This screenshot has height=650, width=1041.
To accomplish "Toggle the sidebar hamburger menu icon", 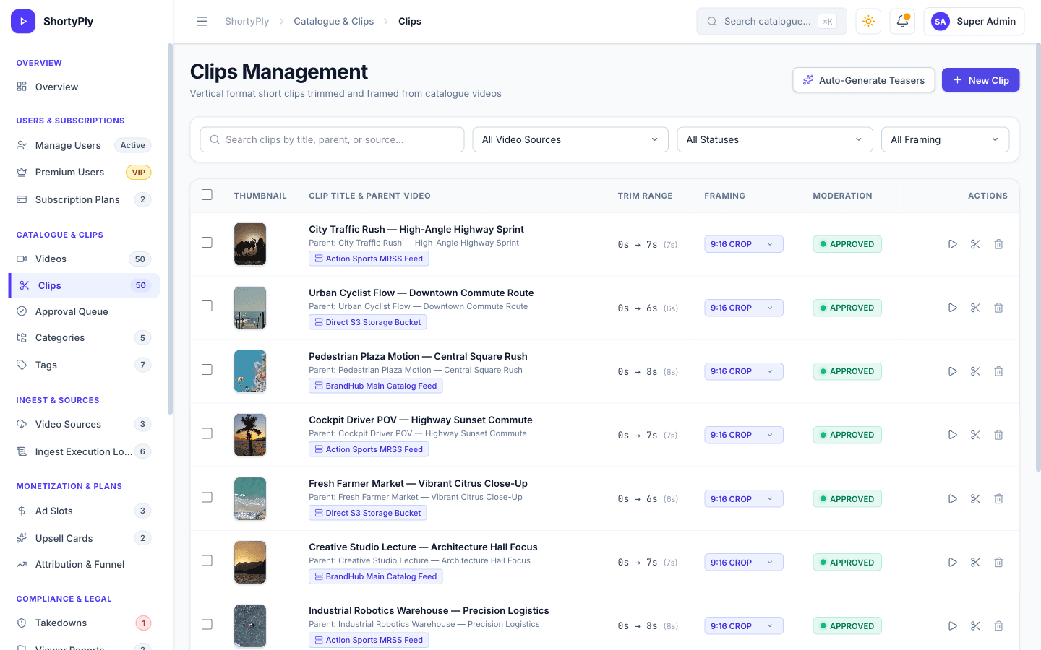I will pos(202,22).
